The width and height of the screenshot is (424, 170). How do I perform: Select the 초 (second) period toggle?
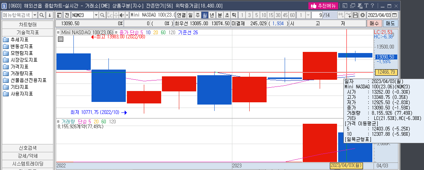coord(227,15)
